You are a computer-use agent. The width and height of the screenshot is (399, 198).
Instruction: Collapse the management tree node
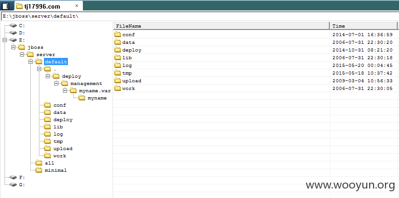pos(57,83)
